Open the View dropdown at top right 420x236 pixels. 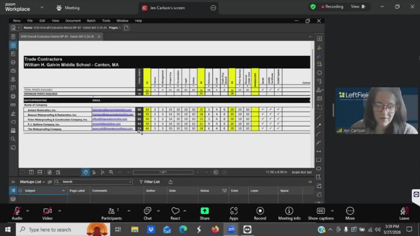pyautogui.click(x=357, y=6)
